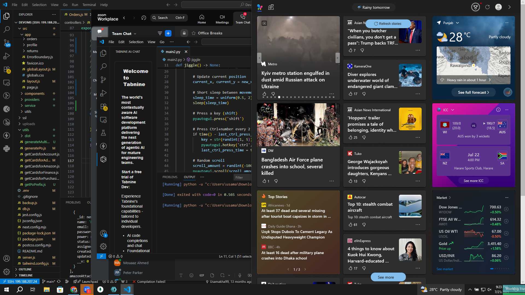Open Search icon in shared VS Code activity bar

coord(103,66)
